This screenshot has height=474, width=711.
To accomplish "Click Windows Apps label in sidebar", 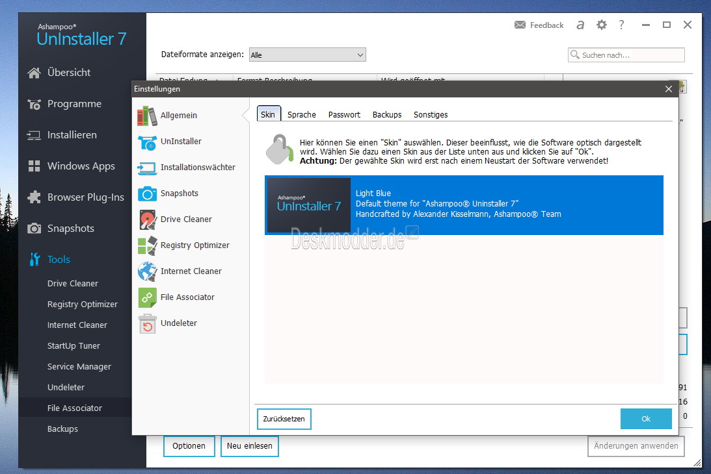I will point(81,166).
